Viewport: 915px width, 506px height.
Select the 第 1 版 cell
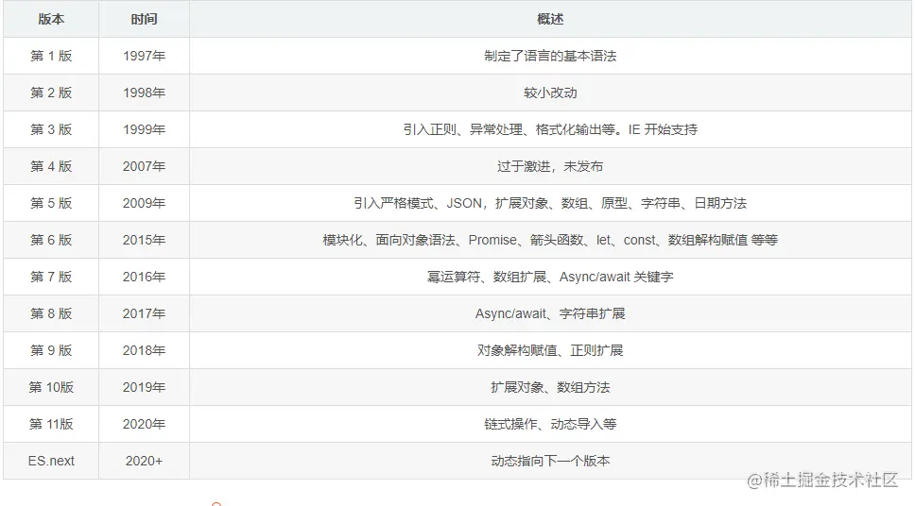(51, 56)
